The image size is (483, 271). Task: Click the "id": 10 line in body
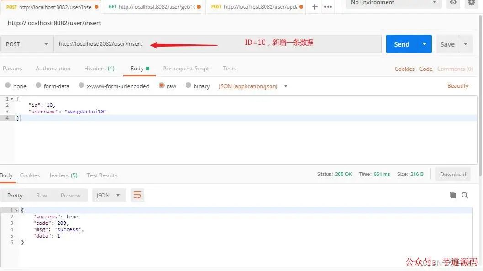click(x=42, y=105)
